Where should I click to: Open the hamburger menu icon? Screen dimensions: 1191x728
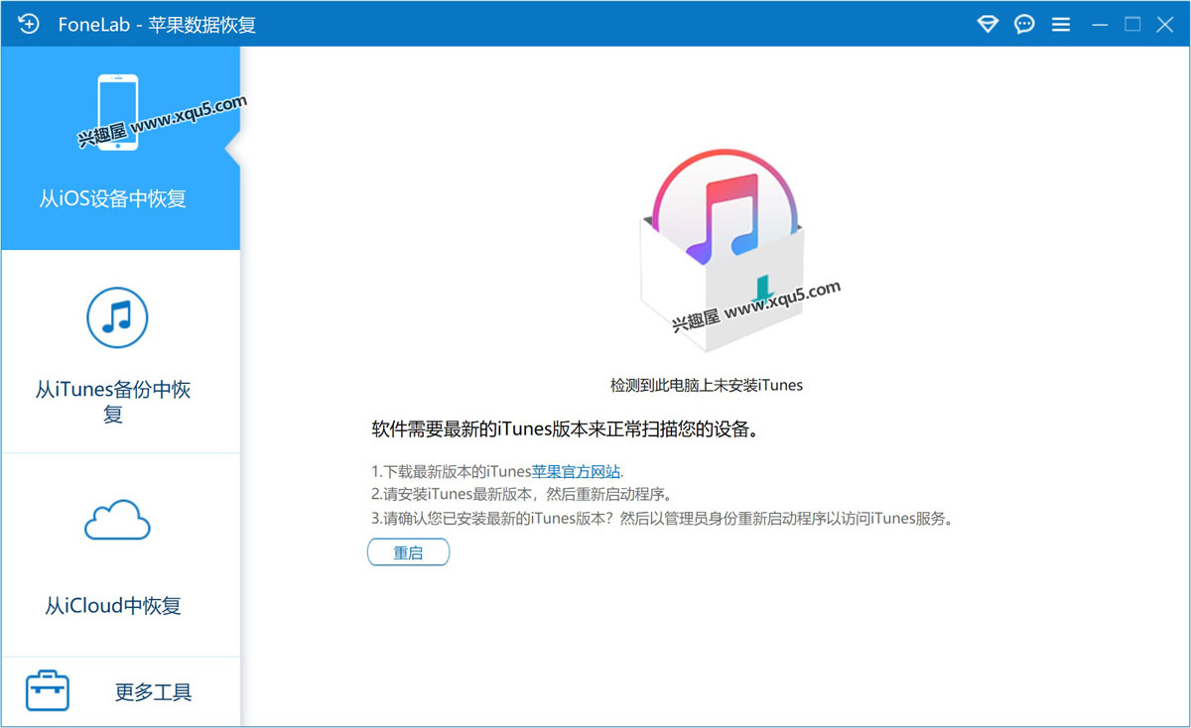(1061, 24)
